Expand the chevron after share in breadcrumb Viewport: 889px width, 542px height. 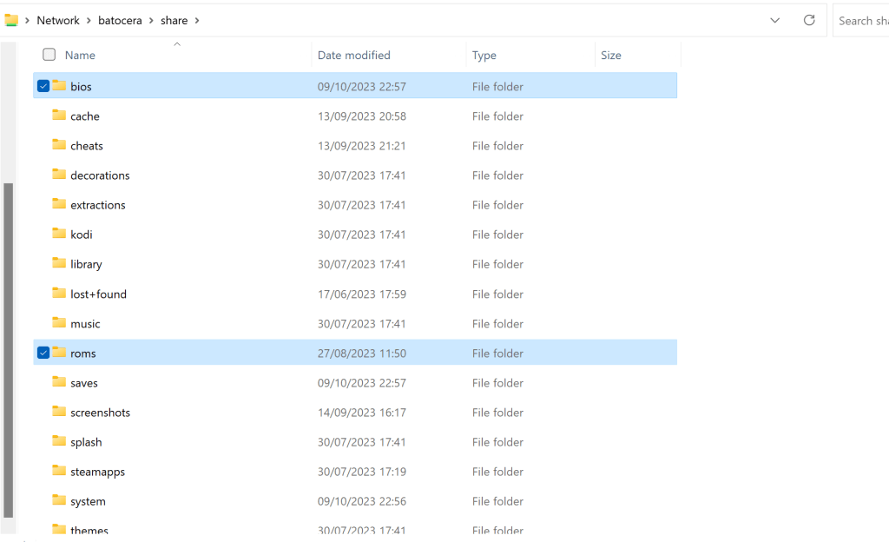pyautogui.click(x=197, y=20)
